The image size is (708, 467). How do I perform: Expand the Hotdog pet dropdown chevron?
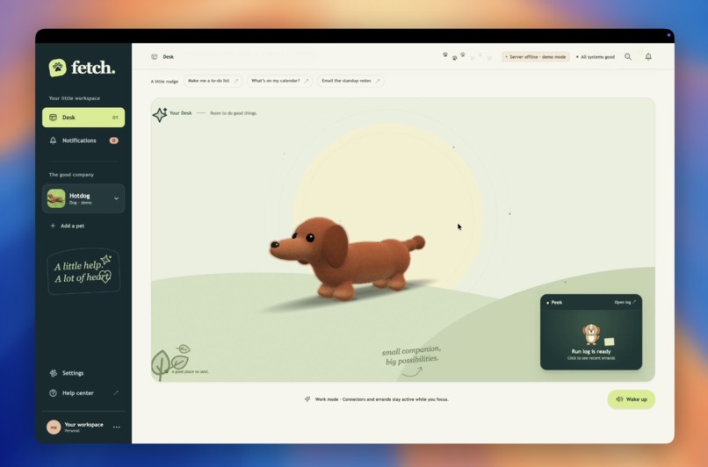pos(116,198)
